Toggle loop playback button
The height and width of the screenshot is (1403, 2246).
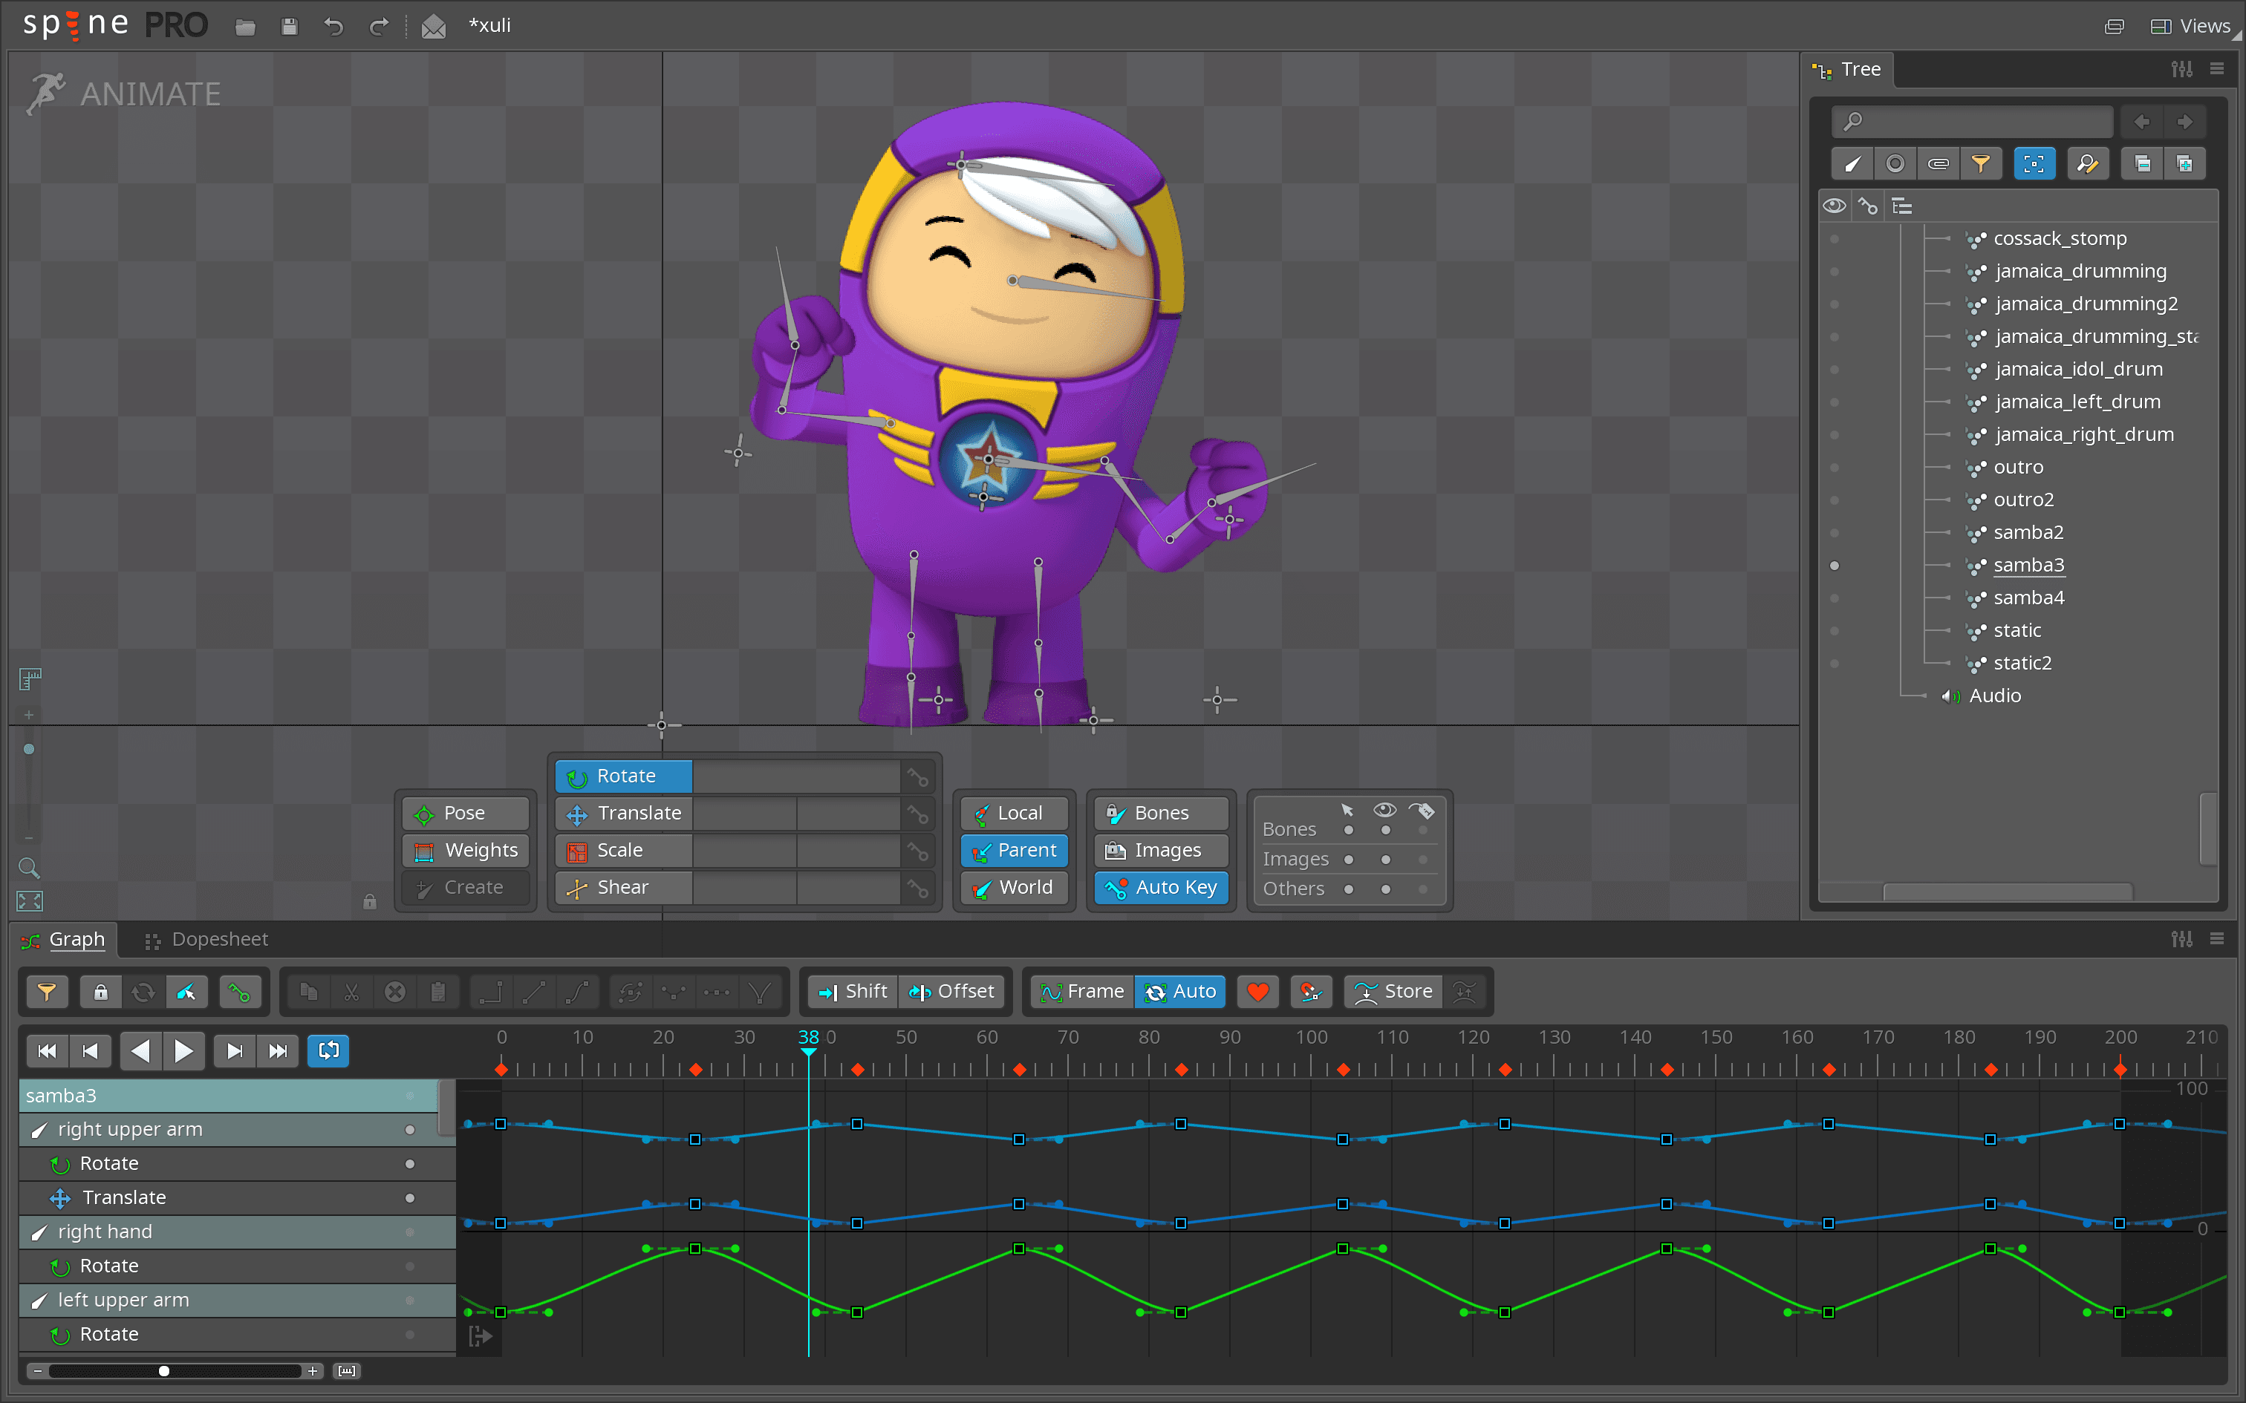coord(328,1050)
